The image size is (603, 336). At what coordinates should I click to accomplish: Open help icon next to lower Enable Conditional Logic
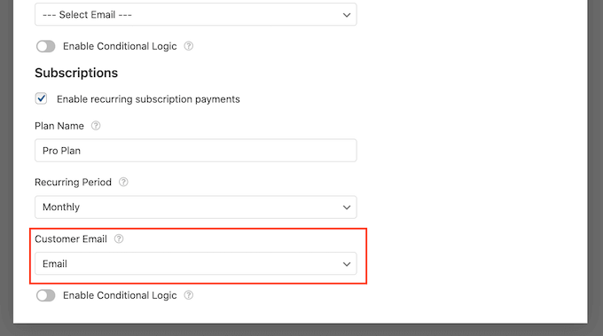click(188, 295)
